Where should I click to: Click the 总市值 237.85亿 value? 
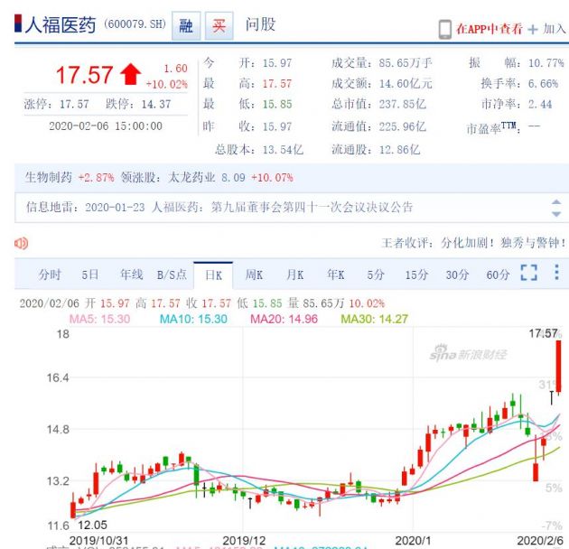[403, 105]
